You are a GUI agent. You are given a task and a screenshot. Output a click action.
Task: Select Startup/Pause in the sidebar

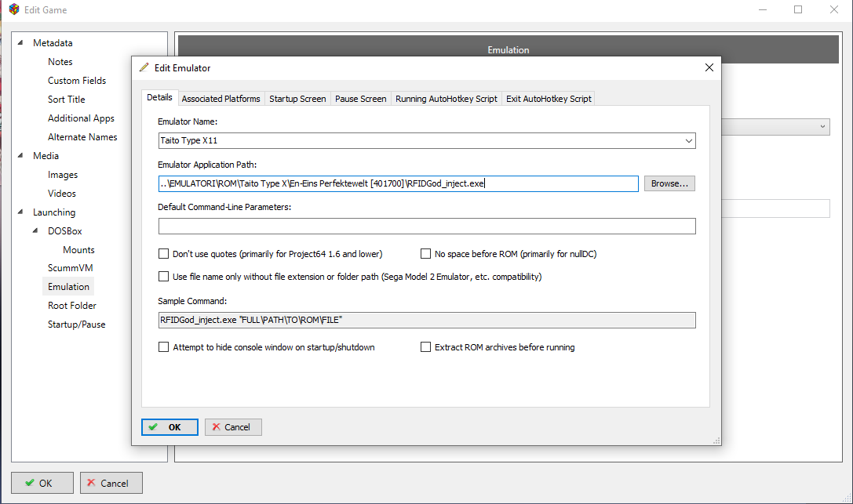[77, 325]
